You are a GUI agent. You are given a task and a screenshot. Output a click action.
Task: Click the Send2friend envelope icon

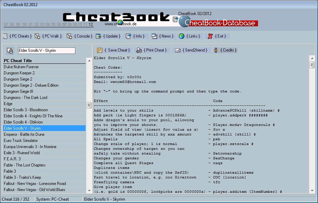(x=178, y=50)
